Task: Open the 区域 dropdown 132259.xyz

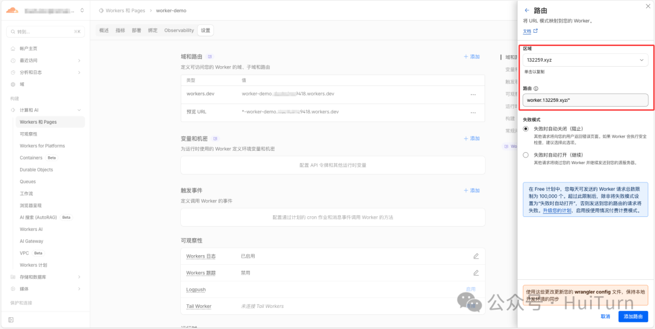Action: tap(585, 60)
